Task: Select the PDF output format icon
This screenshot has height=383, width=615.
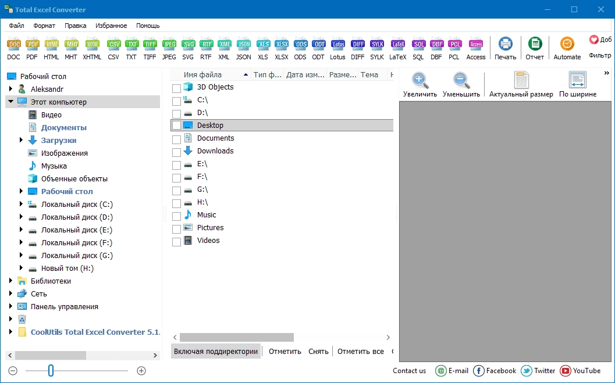Action: point(32,49)
